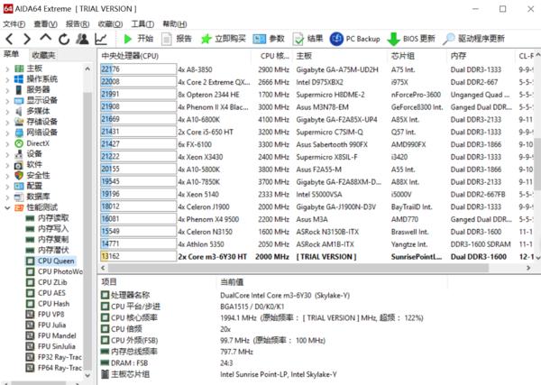Expand the DirectX tree node

click(x=7, y=143)
